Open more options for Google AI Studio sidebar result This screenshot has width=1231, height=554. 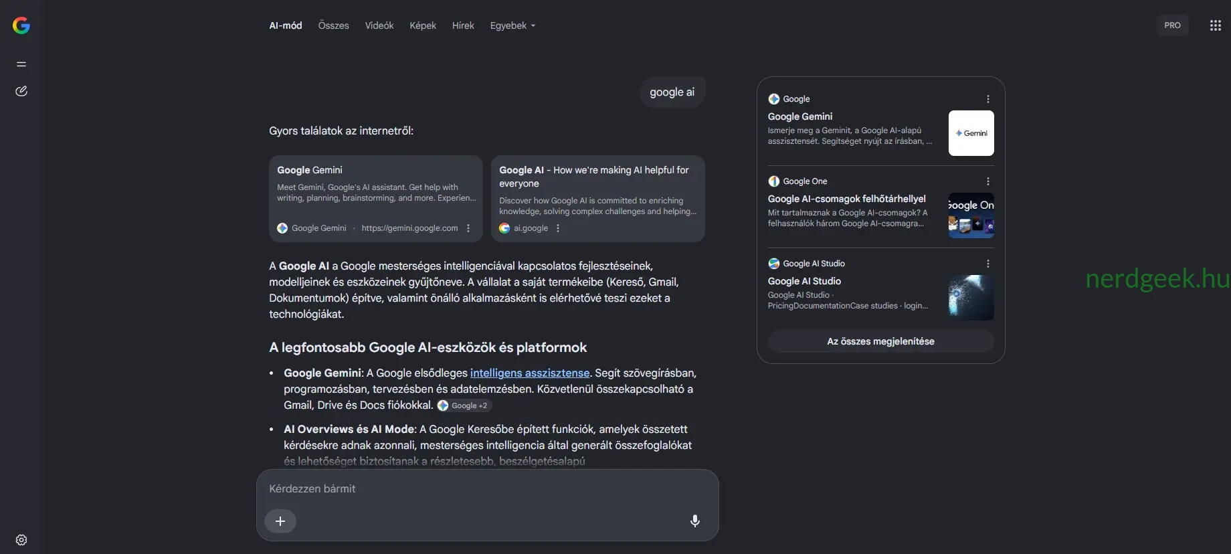point(988,264)
